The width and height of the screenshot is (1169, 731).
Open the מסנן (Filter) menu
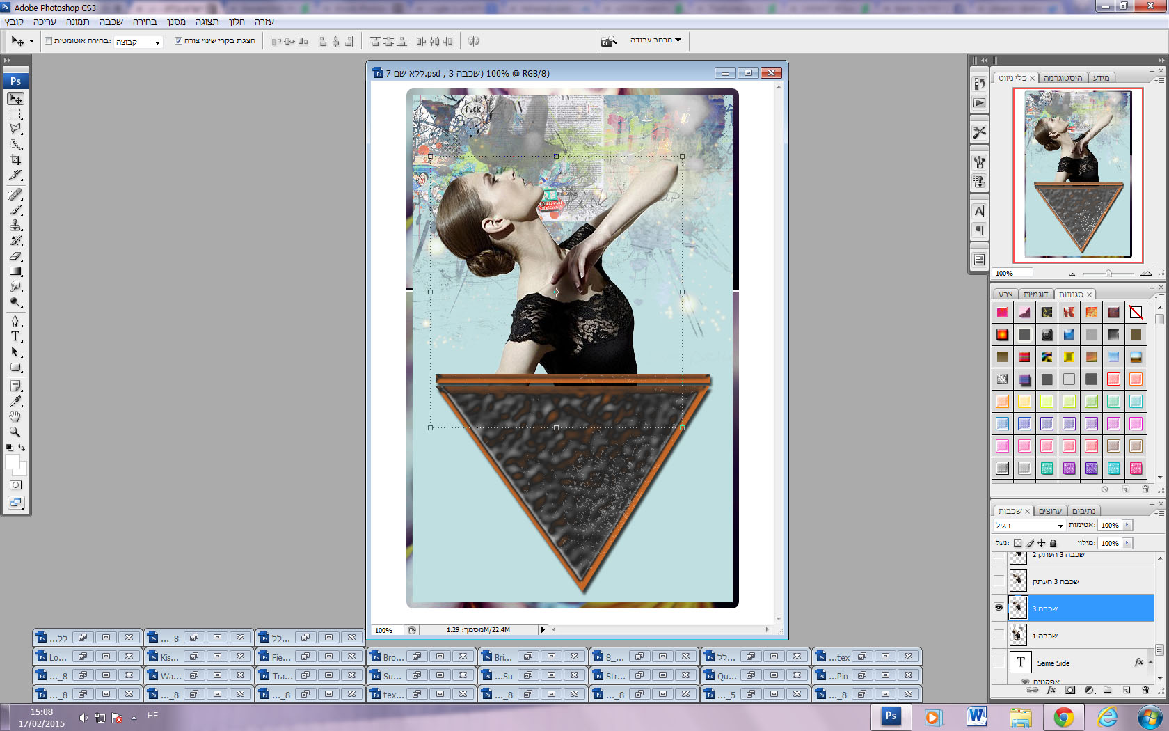pyautogui.click(x=176, y=22)
